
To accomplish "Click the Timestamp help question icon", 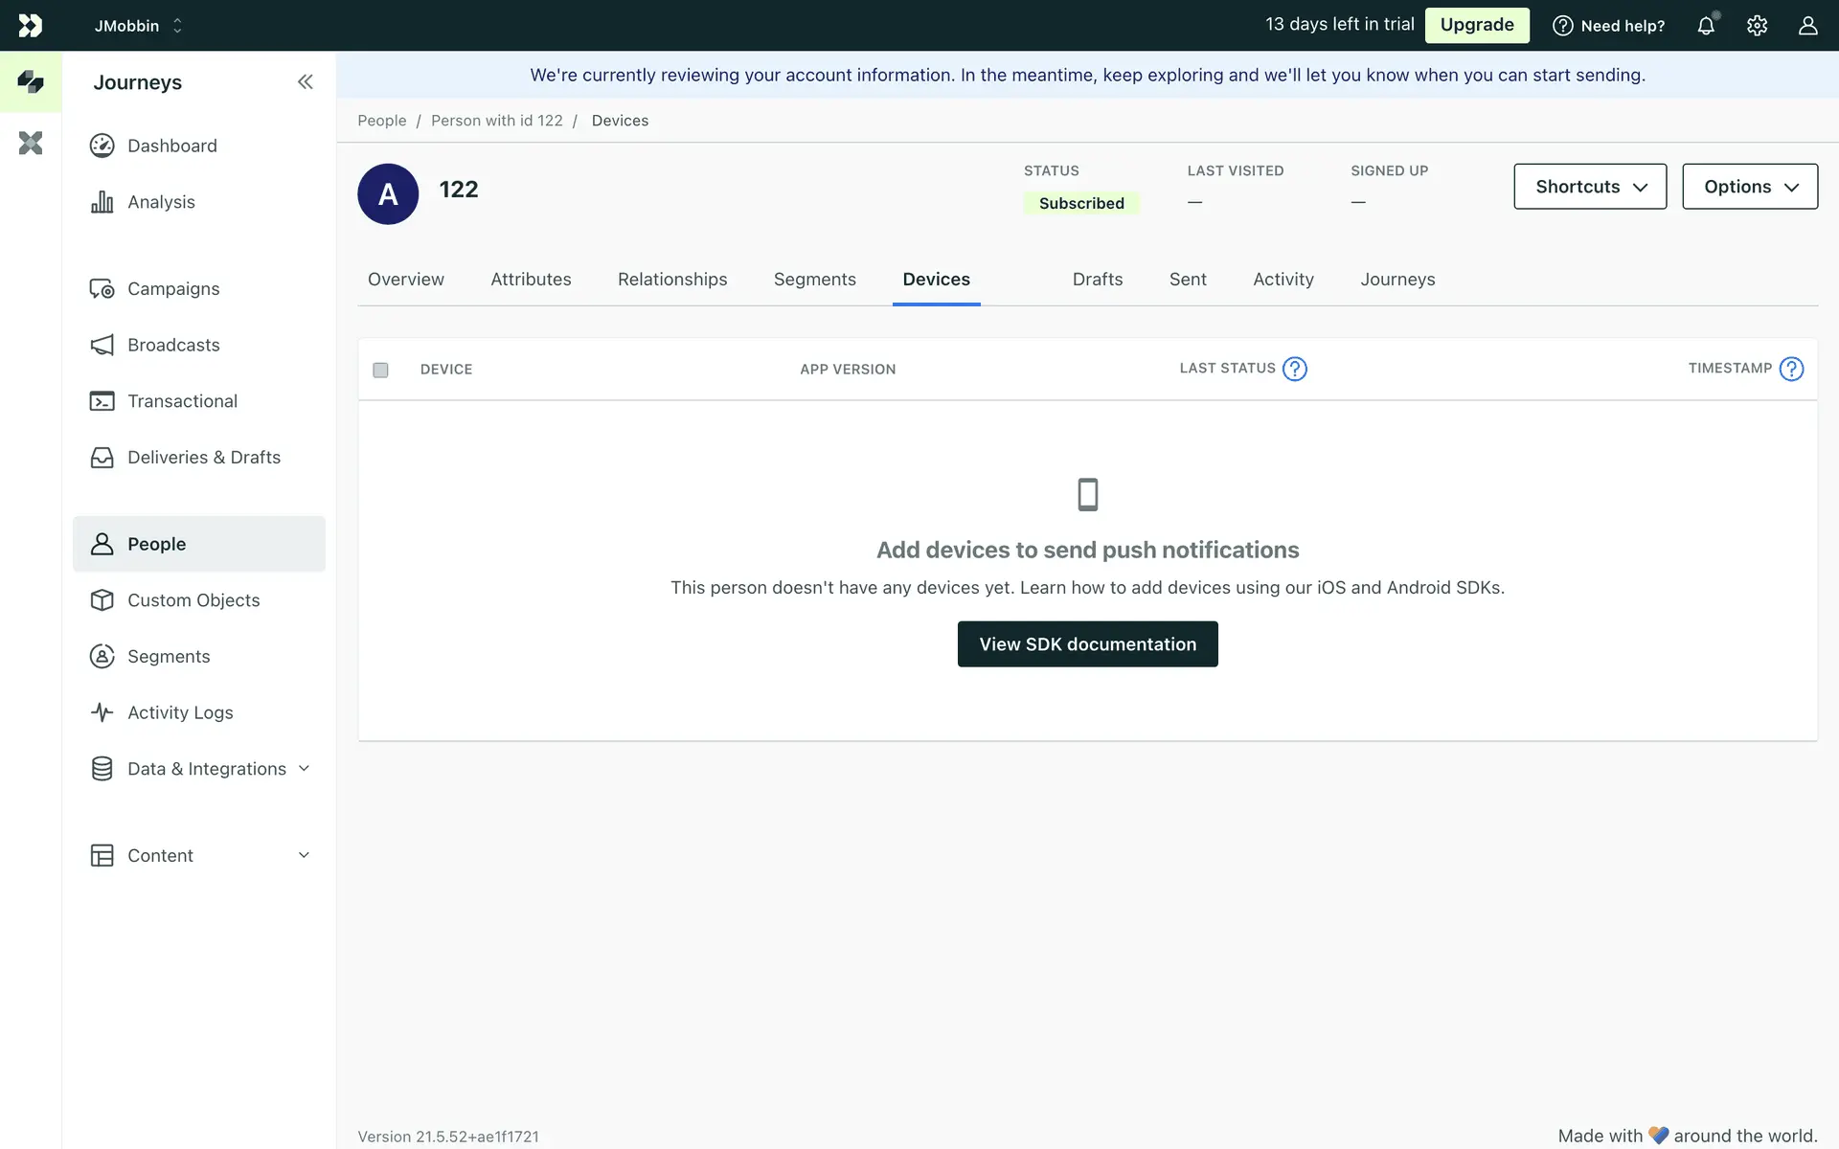I will click(x=1790, y=369).
